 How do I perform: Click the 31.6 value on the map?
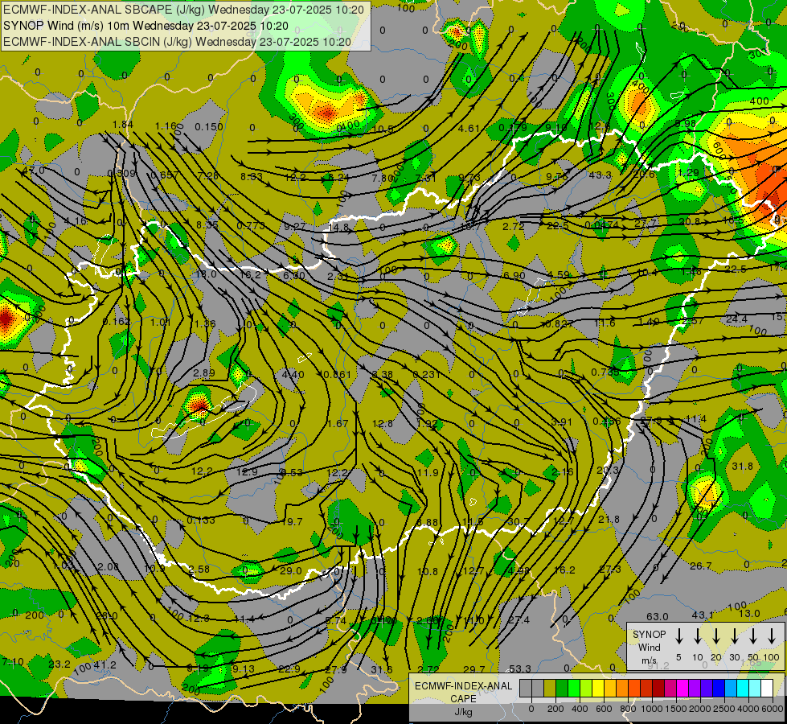pos(382,670)
